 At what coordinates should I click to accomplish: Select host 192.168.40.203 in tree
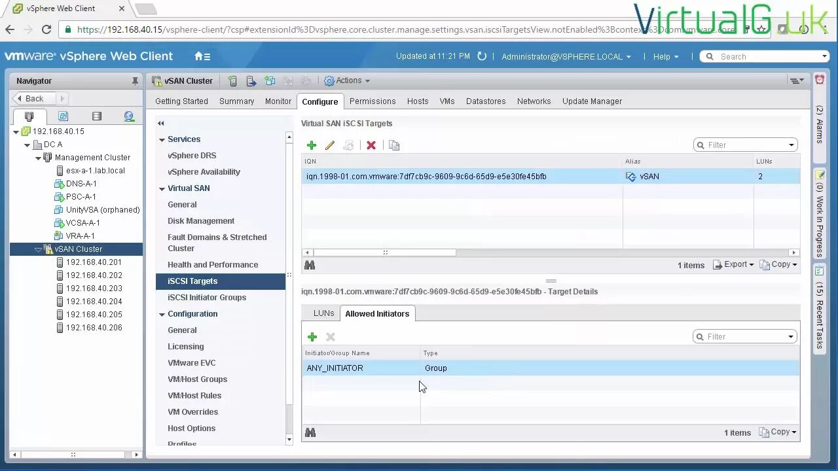(x=94, y=288)
